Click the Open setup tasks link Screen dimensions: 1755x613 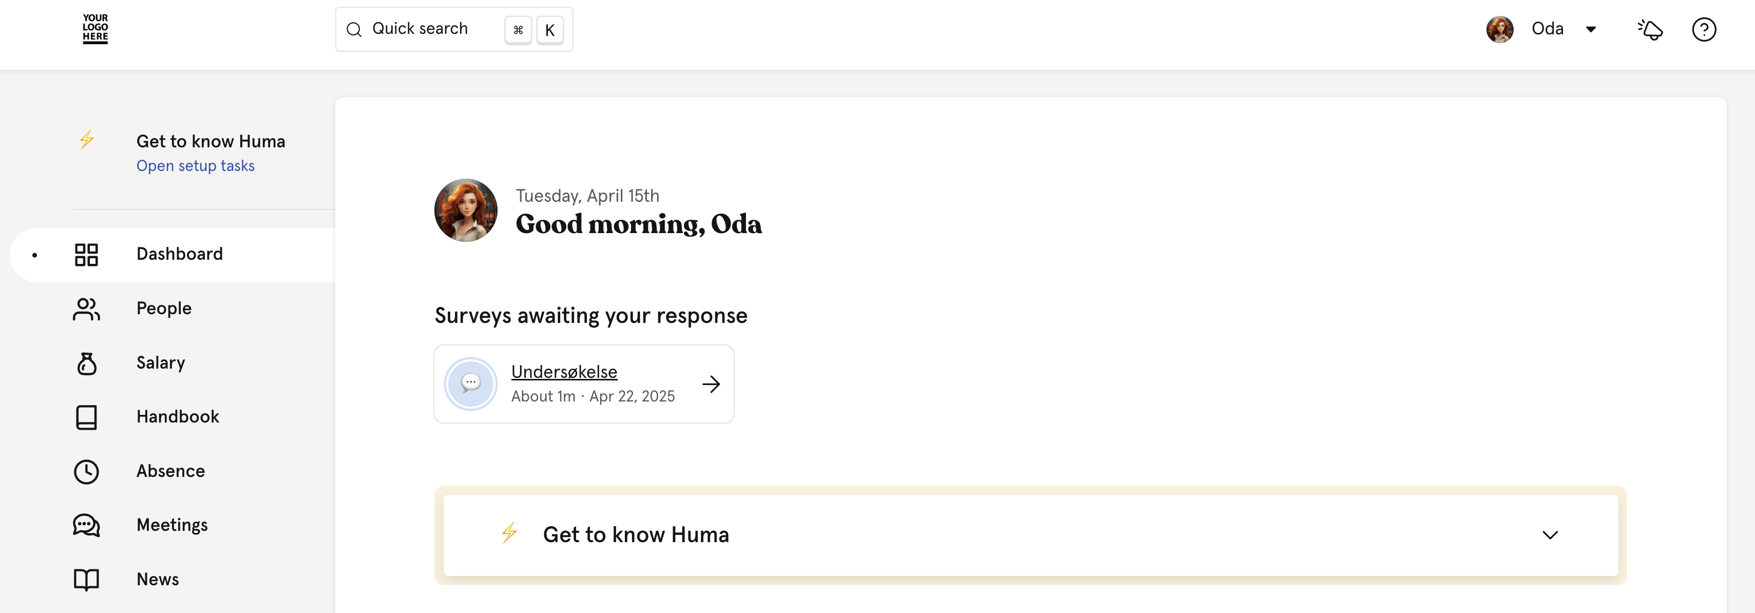(196, 166)
